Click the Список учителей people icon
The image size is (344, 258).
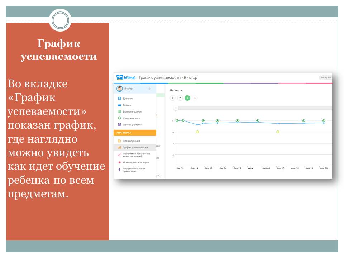119,125
